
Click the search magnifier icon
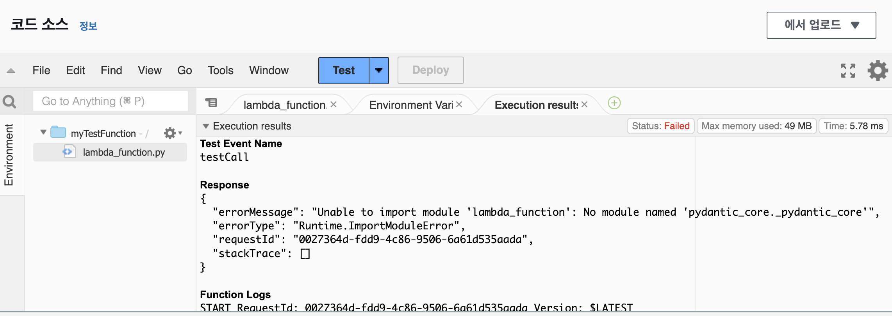tap(9, 102)
